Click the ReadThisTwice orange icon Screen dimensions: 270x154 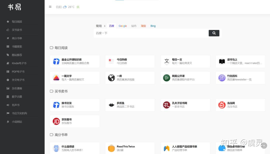coord(111,148)
